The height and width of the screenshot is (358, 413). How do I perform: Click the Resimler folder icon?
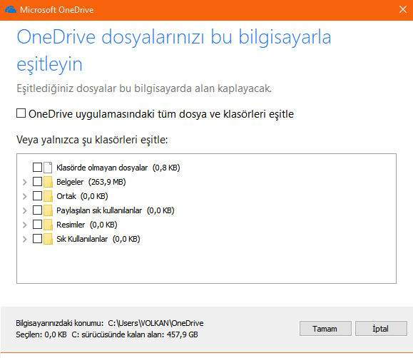[x=48, y=225]
